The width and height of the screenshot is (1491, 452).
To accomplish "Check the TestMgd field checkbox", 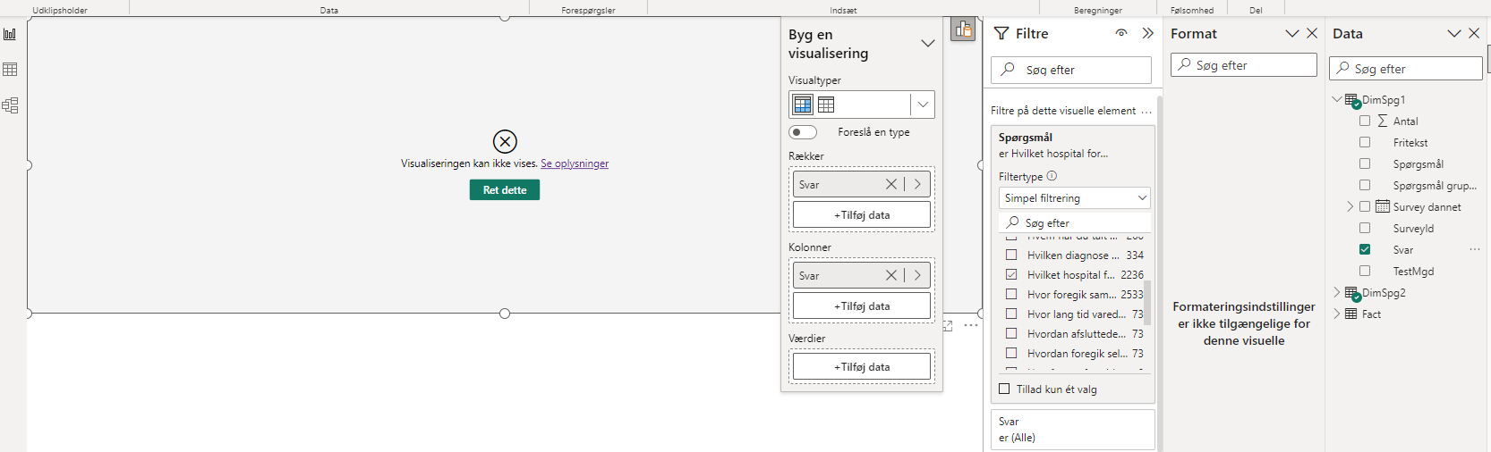I will [x=1365, y=271].
